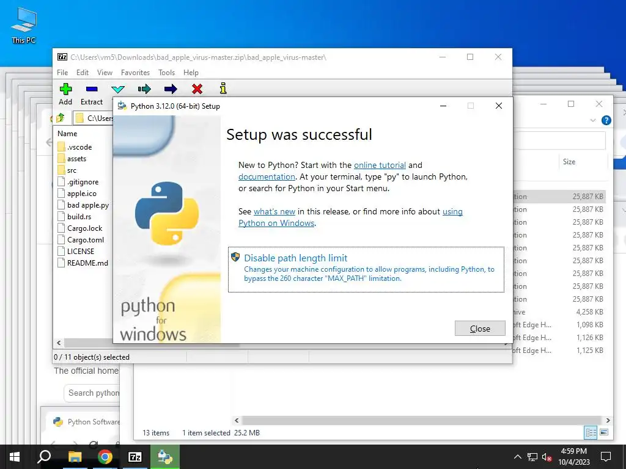626x469 pixels.
Task: Switch Explorer to large icons view
Action: [604, 432]
